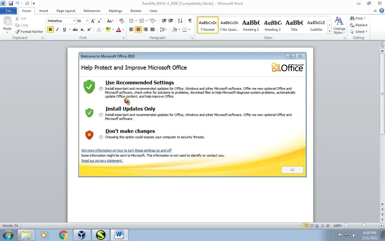Open the font color dropdown arrow
385x241 pixels.
click(x=123, y=30)
